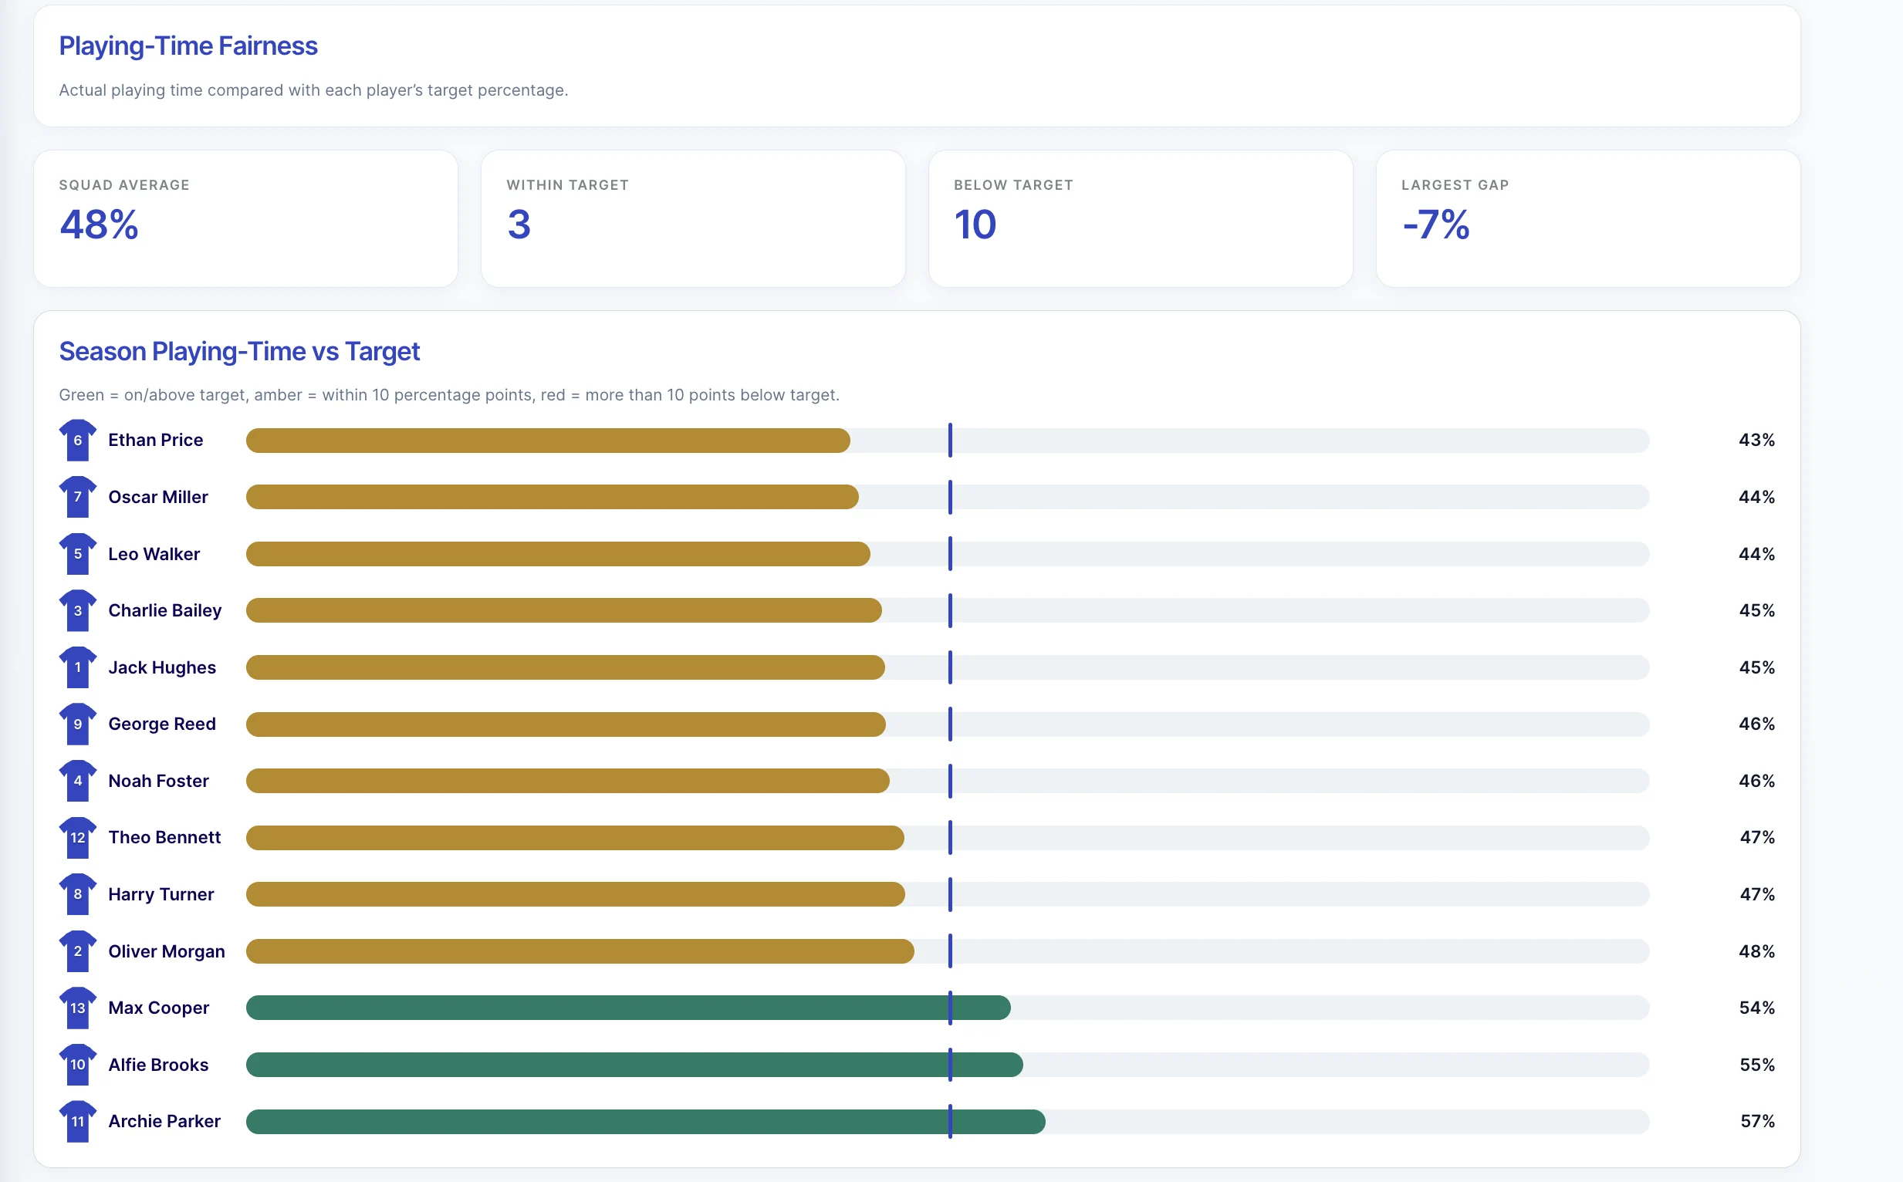The image size is (1903, 1182).
Task: Click Max Cooper's green progress bar
Action: (629, 1008)
